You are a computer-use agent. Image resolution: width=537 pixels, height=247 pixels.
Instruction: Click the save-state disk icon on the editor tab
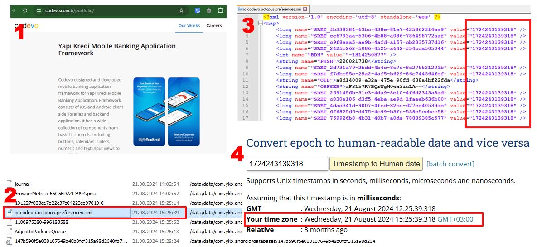(x=240, y=9)
